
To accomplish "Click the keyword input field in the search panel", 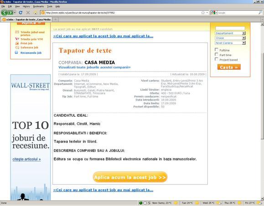I will [230, 28].
